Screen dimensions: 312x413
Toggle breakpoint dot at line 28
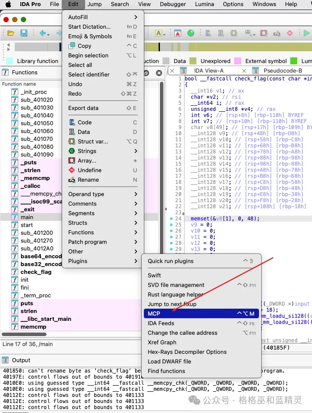pyautogui.click(x=171, y=243)
